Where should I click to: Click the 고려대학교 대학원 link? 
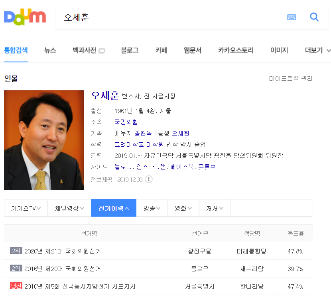(139, 144)
